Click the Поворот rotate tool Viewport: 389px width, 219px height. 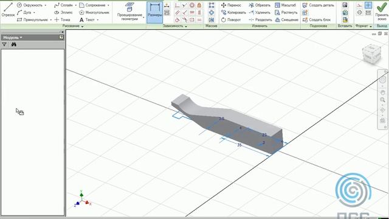[x=231, y=19]
